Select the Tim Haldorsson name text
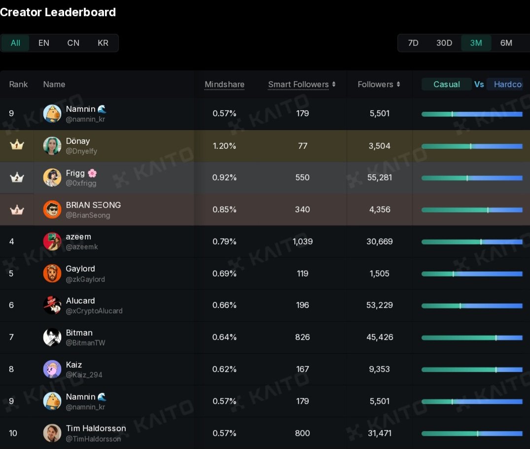The width and height of the screenshot is (530, 449). 96,428
